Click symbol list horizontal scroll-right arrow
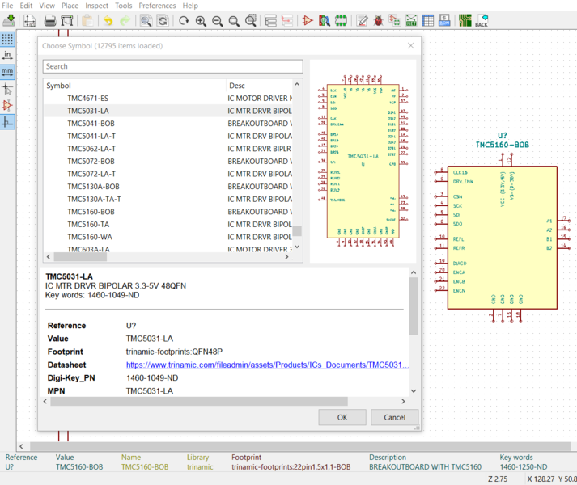577x485 pixels. (286, 257)
